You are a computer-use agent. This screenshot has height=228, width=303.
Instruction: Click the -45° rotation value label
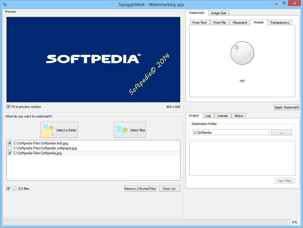(242, 81)
